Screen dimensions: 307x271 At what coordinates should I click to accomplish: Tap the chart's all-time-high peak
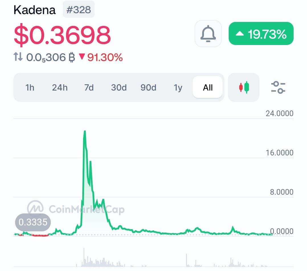tap(85, 132)
